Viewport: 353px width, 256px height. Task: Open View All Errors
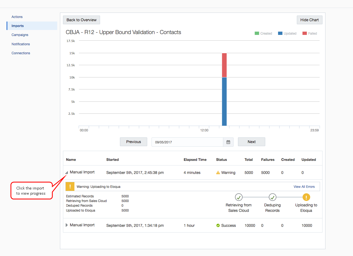pyautogui.click(x=304, y=186)
